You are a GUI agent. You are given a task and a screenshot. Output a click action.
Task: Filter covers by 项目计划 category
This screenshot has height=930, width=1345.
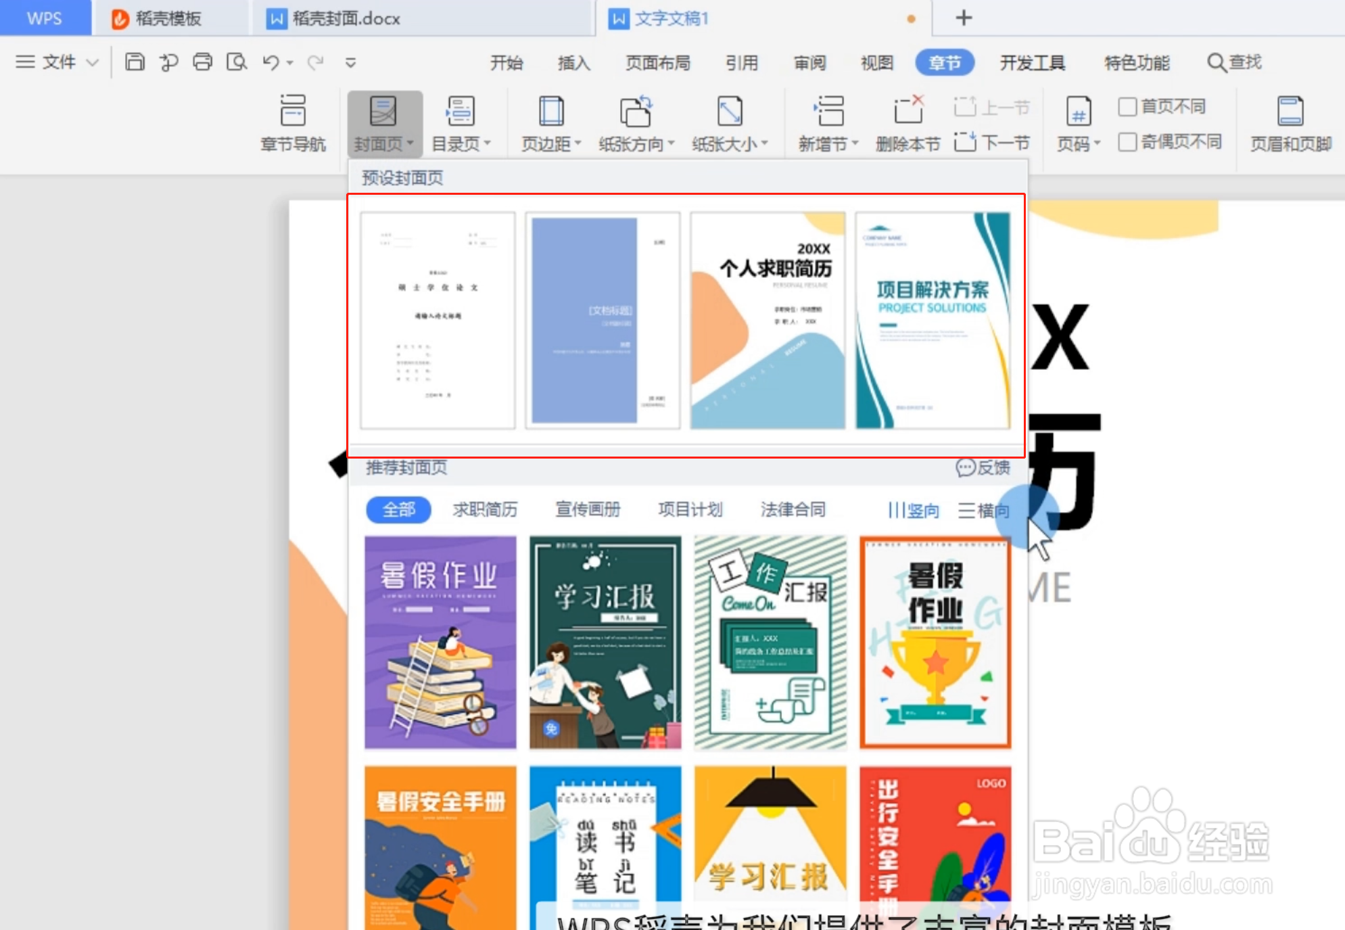click(x=690, y=510)
